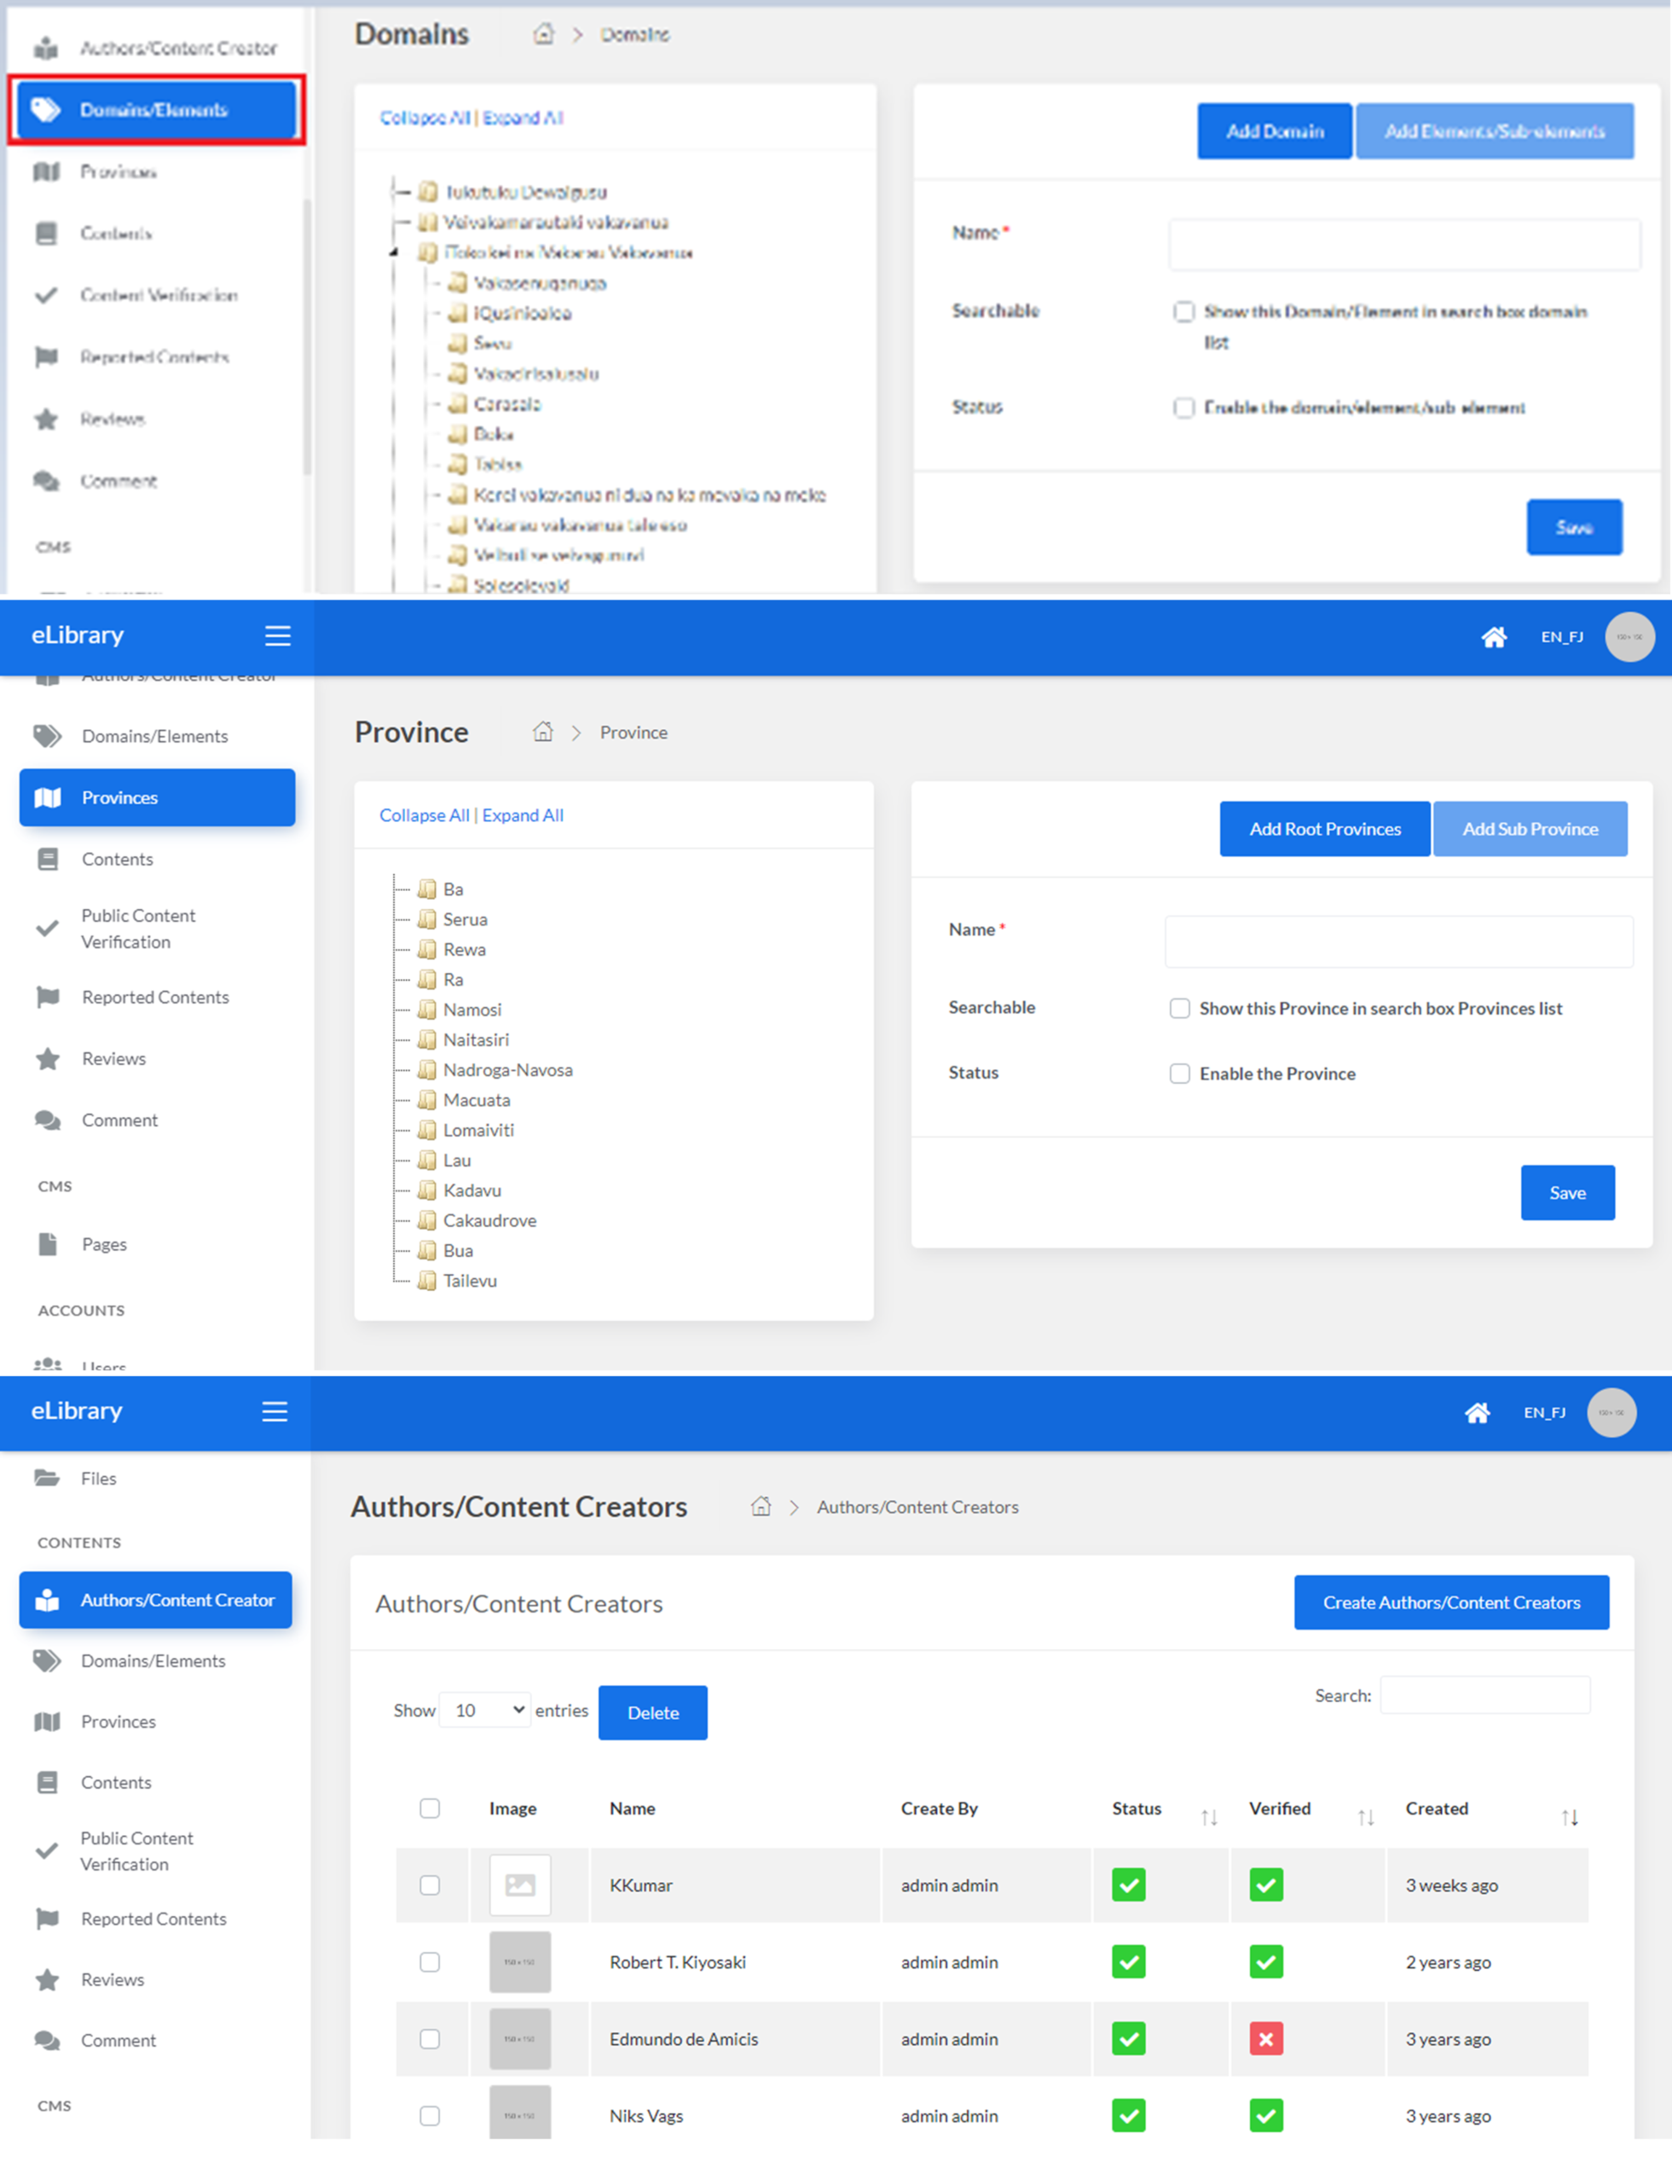Sort authors table by Verified column arrows
Image resolution: width=1672 pixels, height=2183 pixels.
pyautogui.click(x=1367, y=1818)
